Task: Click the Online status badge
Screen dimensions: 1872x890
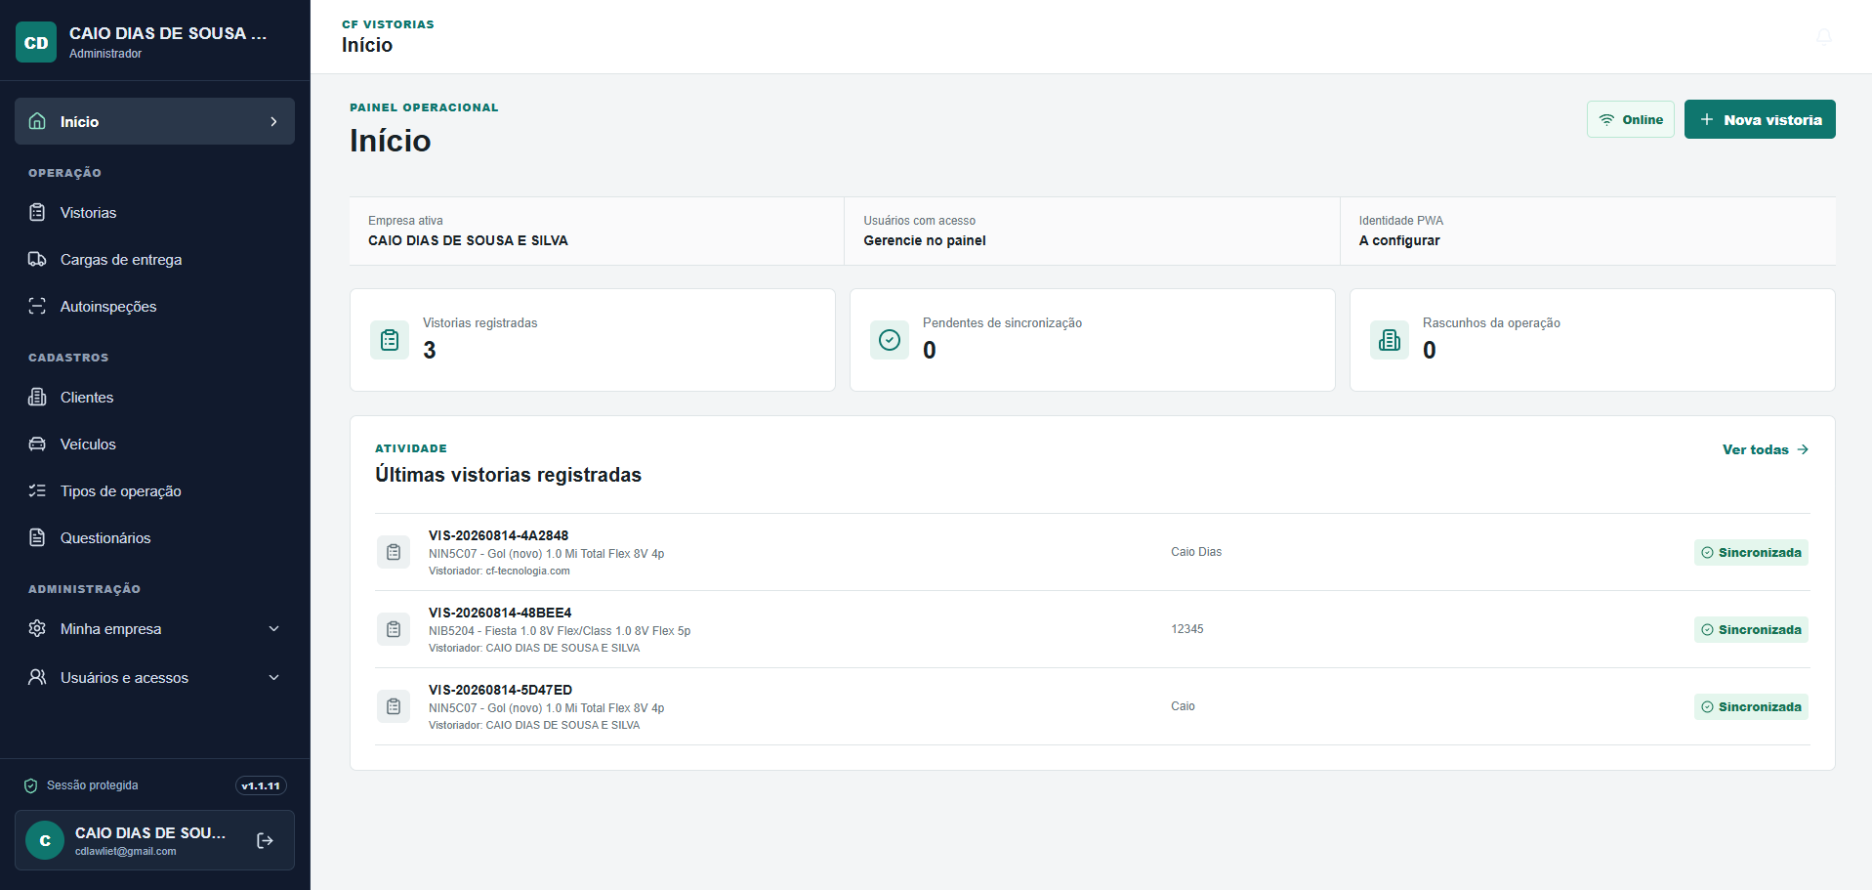Action: pyautogui.click(x=1631, y=119)
